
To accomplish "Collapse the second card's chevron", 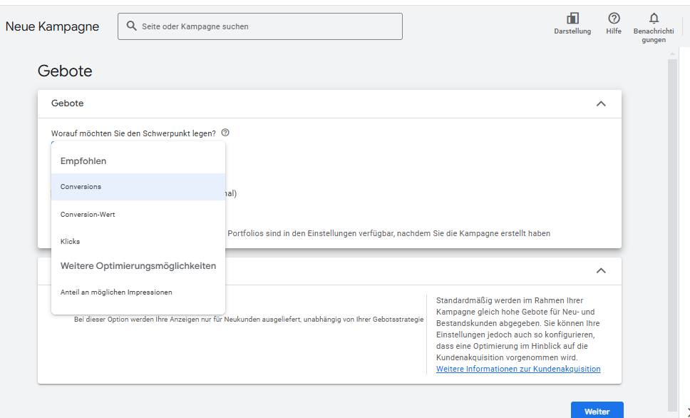I will click(601, 270).
